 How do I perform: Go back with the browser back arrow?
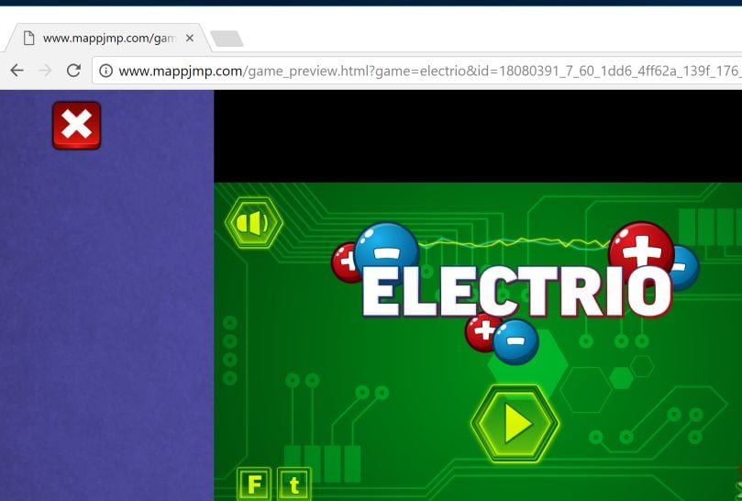17,71
